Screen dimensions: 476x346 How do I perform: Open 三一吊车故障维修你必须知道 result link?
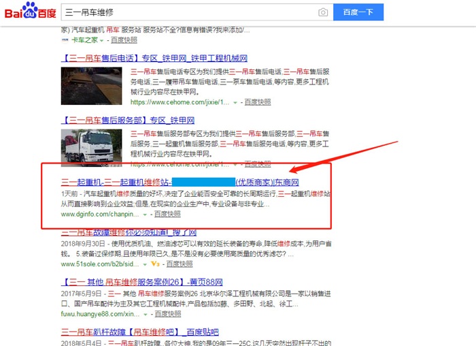[x=129, y=232]
